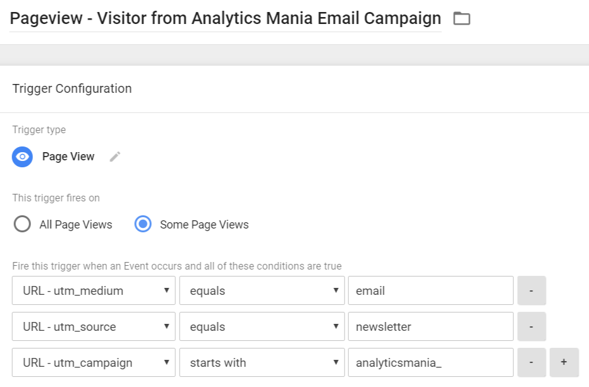This screenshot has height=387, width=589.
Task: Click the Page View trigger type label
Action: 68,157
